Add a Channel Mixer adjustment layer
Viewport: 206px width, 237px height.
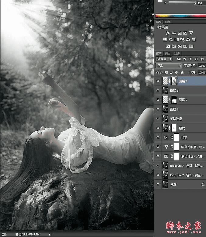[188, 40]
